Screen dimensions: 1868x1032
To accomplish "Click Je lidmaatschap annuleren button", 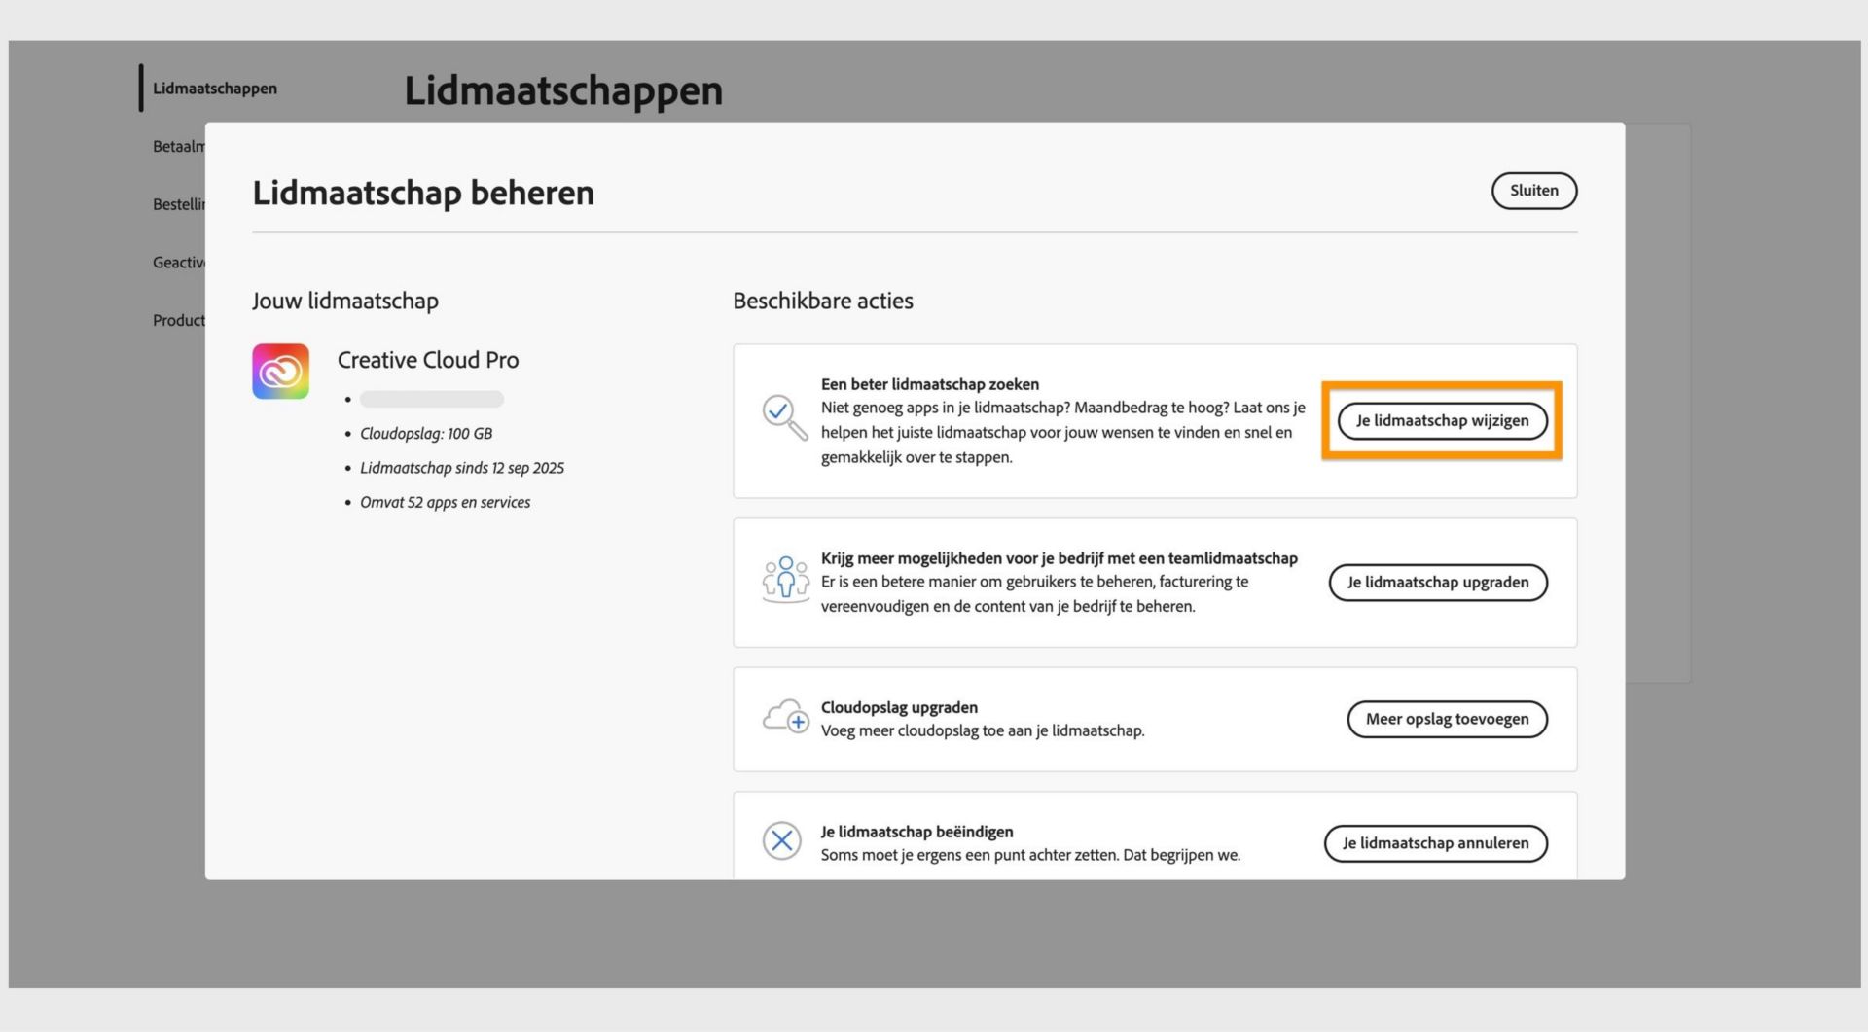I will coord(1435,843).
